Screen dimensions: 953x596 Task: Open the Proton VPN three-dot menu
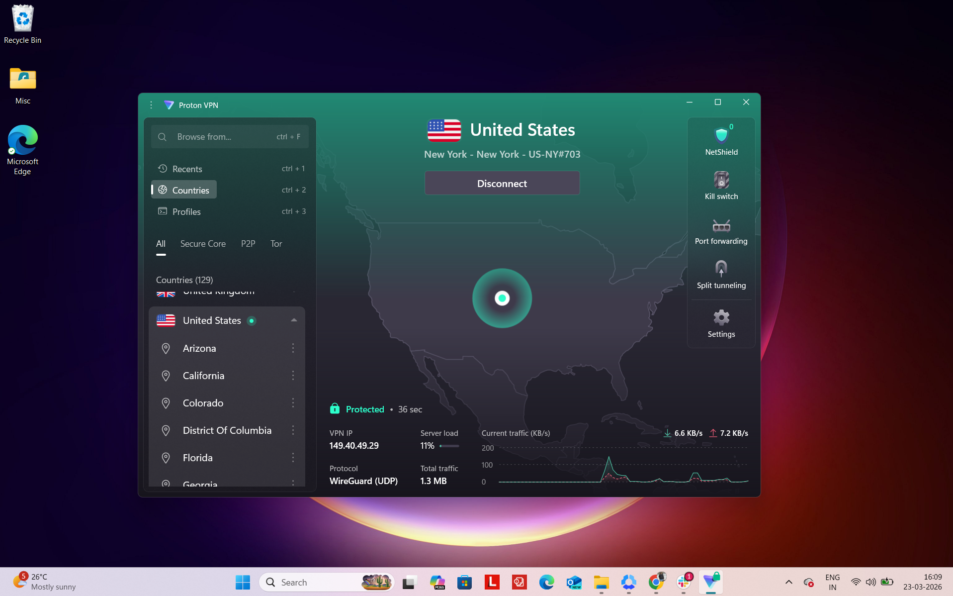151,105
